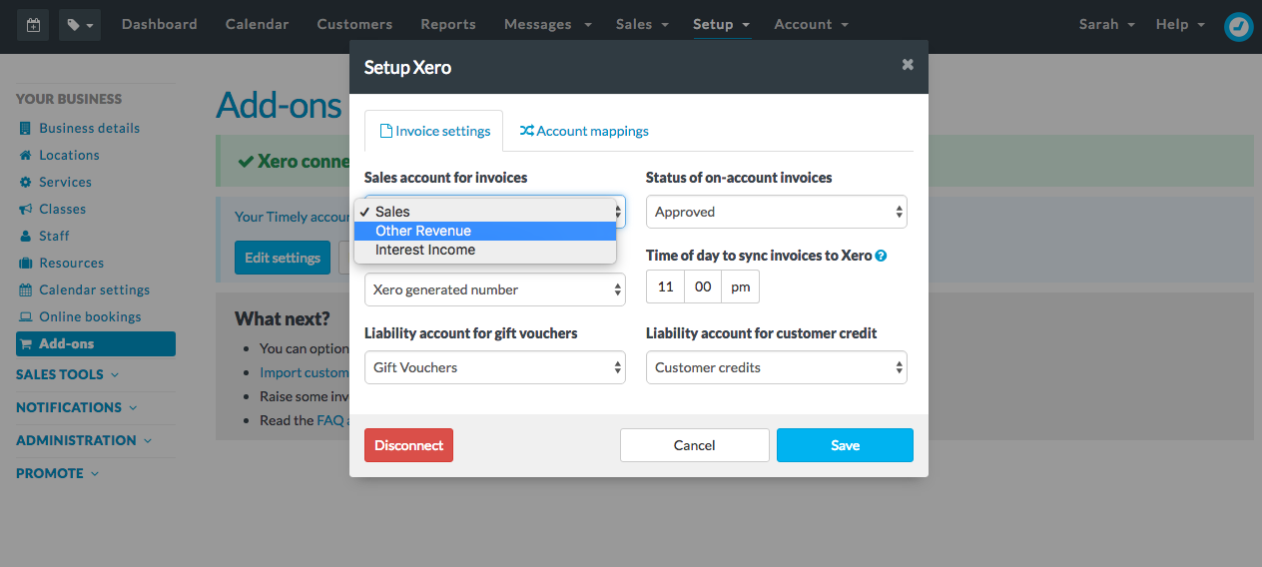Viewport: 1262px width, 567px height.
Task: Open the tag dropdown in top bar
Action: pyautogui.click(x=80, y=25)
